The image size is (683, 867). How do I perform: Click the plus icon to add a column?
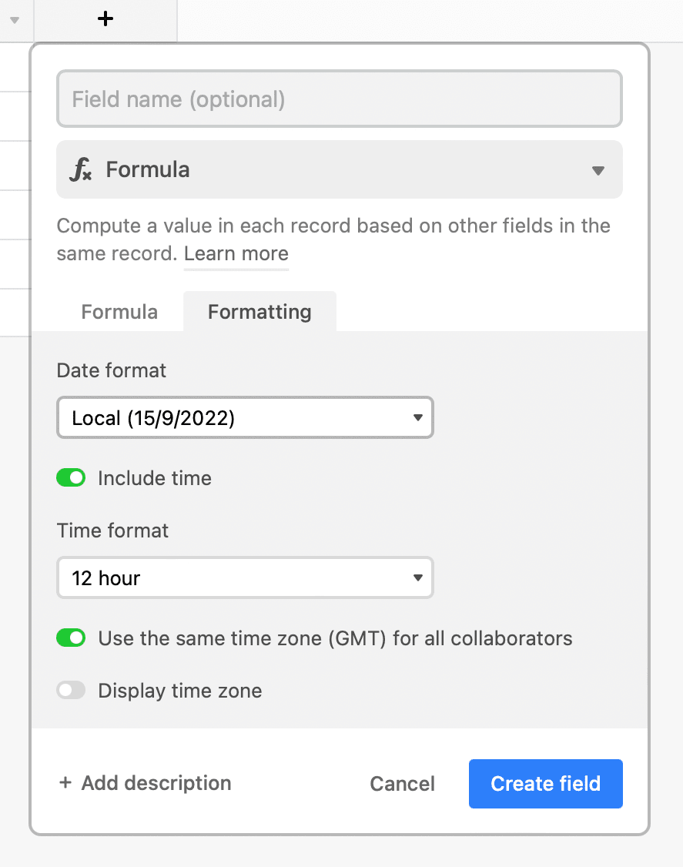coord(105,19)
